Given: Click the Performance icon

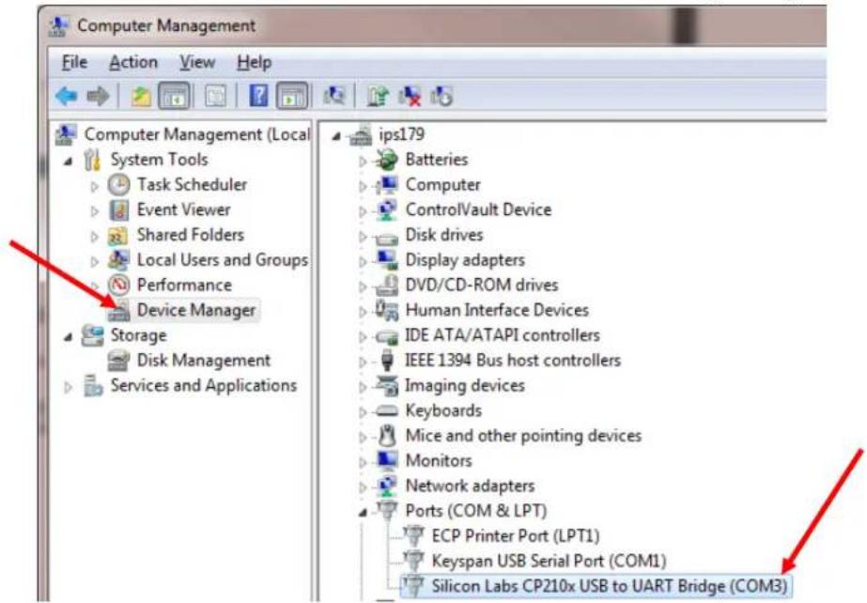Looking at the screenshot, I should [x=118, y=286].
